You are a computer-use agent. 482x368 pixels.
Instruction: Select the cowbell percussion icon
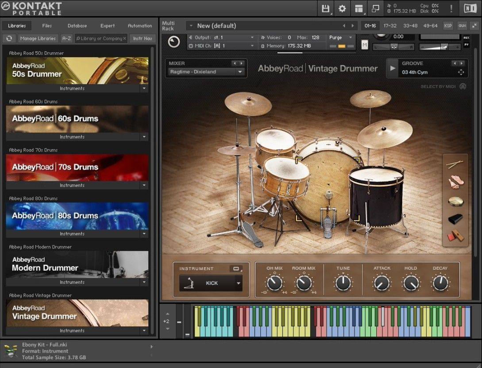click(455, 219)
